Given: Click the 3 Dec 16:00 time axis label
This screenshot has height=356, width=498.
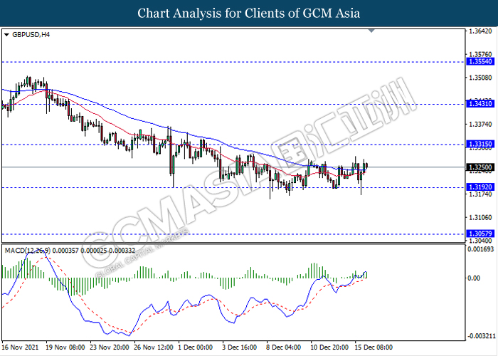Looking at the screenshot, I should 240,347.
